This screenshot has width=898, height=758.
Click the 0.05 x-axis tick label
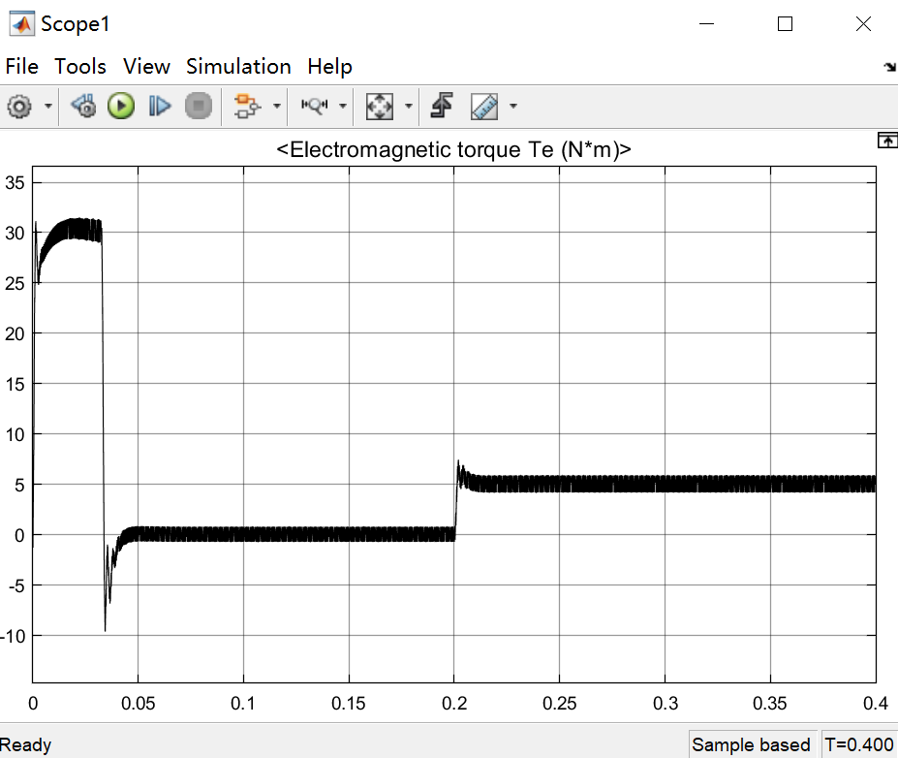point(138,703)
